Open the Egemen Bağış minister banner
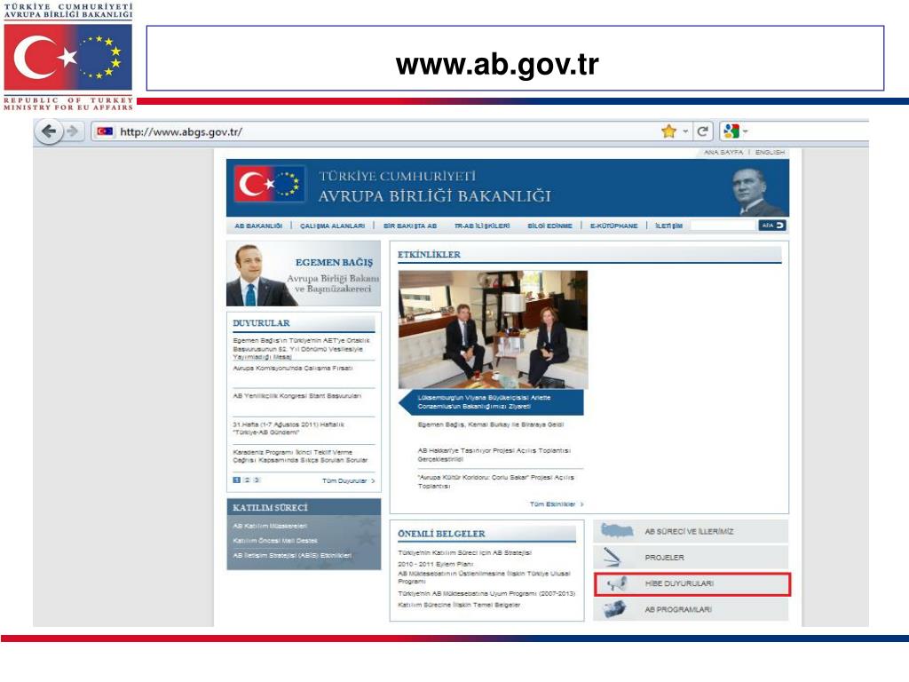Image resolution: width=909 pixels, height=682 pixels. pos(304,274)
